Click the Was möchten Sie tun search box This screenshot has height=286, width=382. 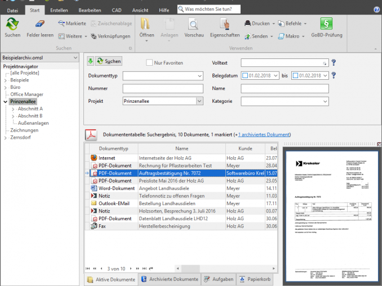point(209,9)
